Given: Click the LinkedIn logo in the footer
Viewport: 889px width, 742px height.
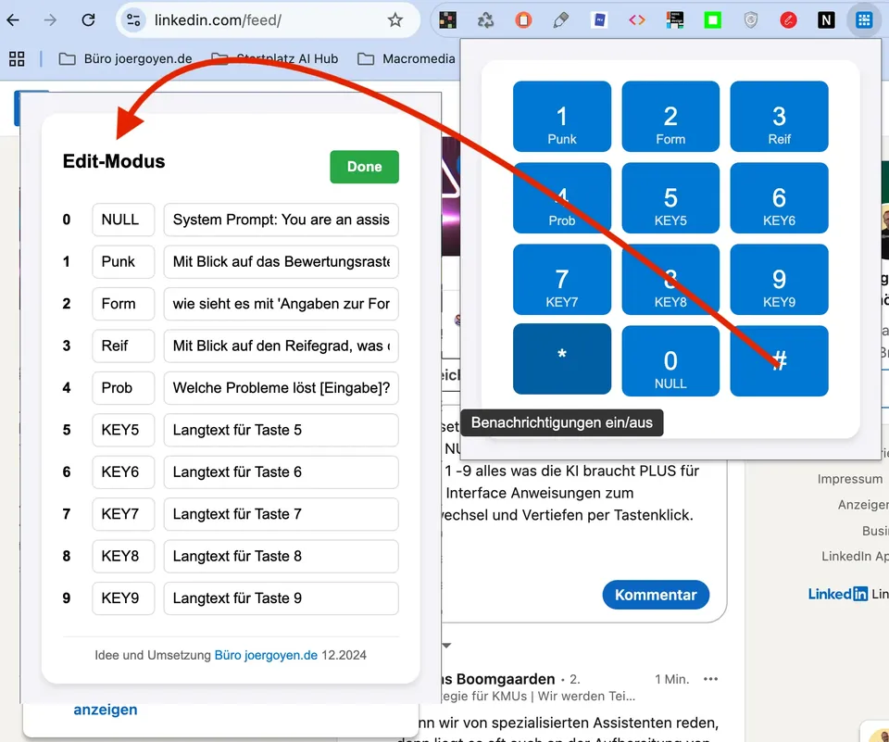Looking at the screenshot, I should [x=838, y=594].
